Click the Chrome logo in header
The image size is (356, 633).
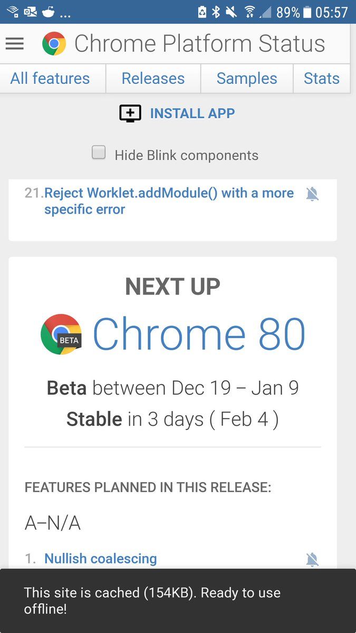54,44
